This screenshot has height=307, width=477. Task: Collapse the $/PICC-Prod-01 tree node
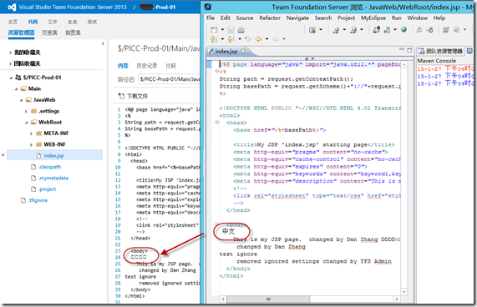(x=11, y=78)
